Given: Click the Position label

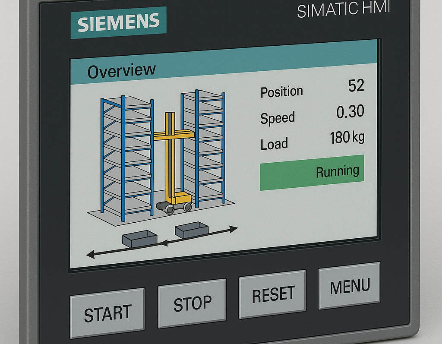Looking at the screenshot, I should point(281,92).
